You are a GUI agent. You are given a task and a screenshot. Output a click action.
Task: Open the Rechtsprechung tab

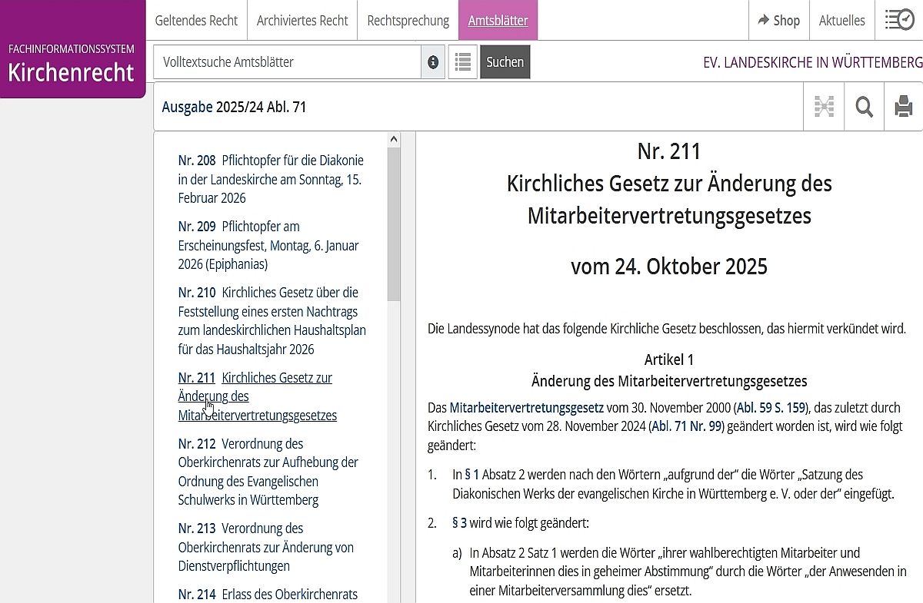[408, 21]
